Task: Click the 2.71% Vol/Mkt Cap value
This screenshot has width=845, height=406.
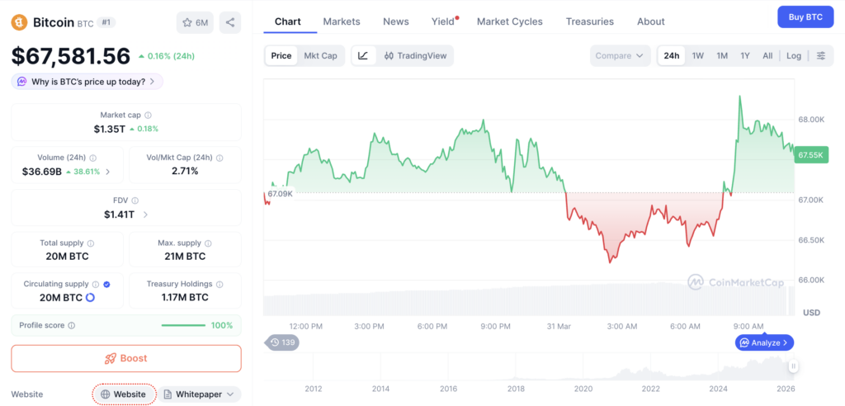Action: tap(185, 172)
